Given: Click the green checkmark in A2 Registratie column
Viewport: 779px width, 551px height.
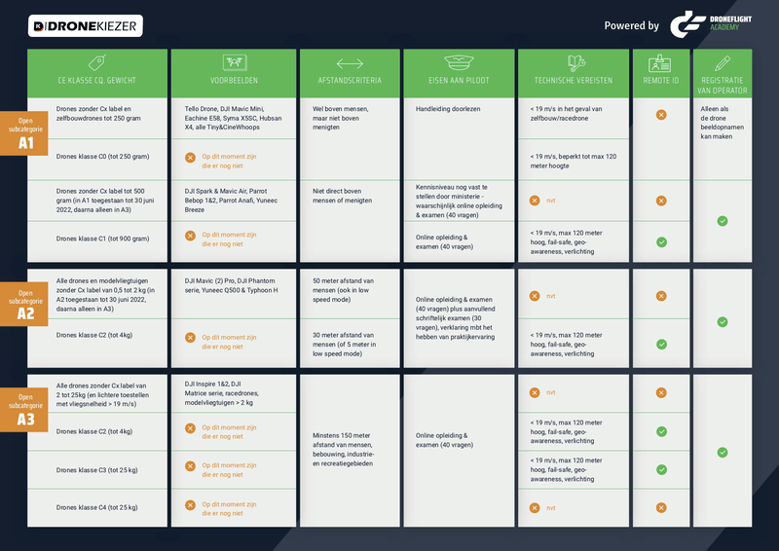Looking at the screenshot, I should tap(722, 322).
